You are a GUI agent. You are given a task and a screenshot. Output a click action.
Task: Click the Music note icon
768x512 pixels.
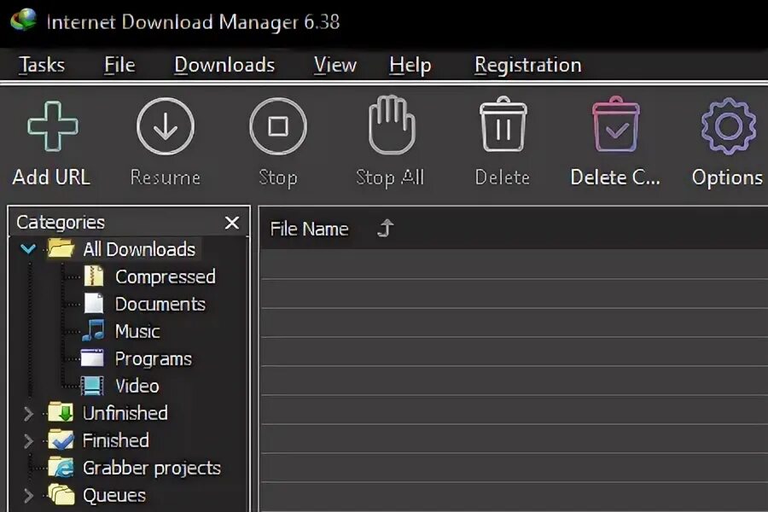coord(93,330)
